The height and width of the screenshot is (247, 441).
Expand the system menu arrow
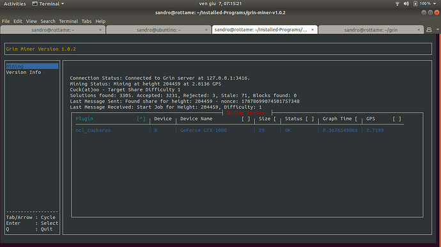pos(435,4)
